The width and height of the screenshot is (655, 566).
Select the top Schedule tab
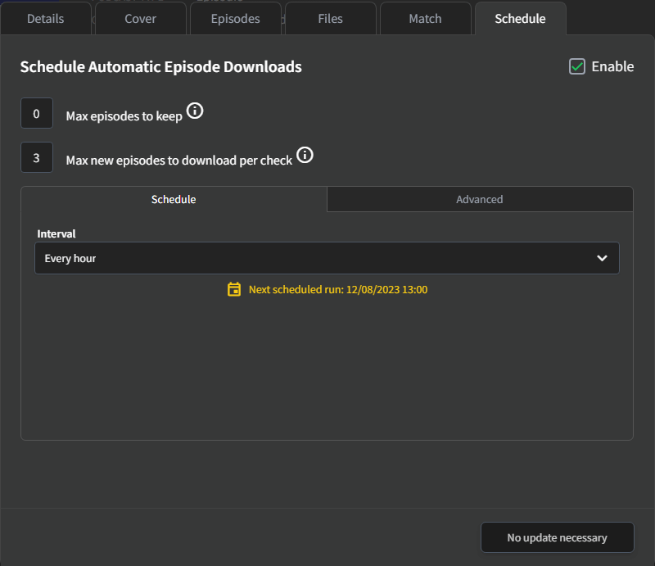pyautogui.click(x=520, y=19)
